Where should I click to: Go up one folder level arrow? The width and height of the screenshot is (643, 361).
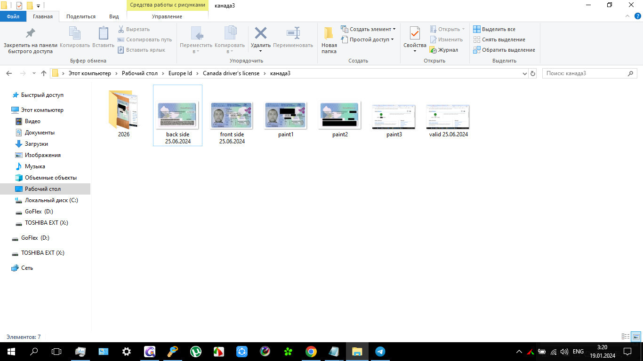click(x=44, y=73)
